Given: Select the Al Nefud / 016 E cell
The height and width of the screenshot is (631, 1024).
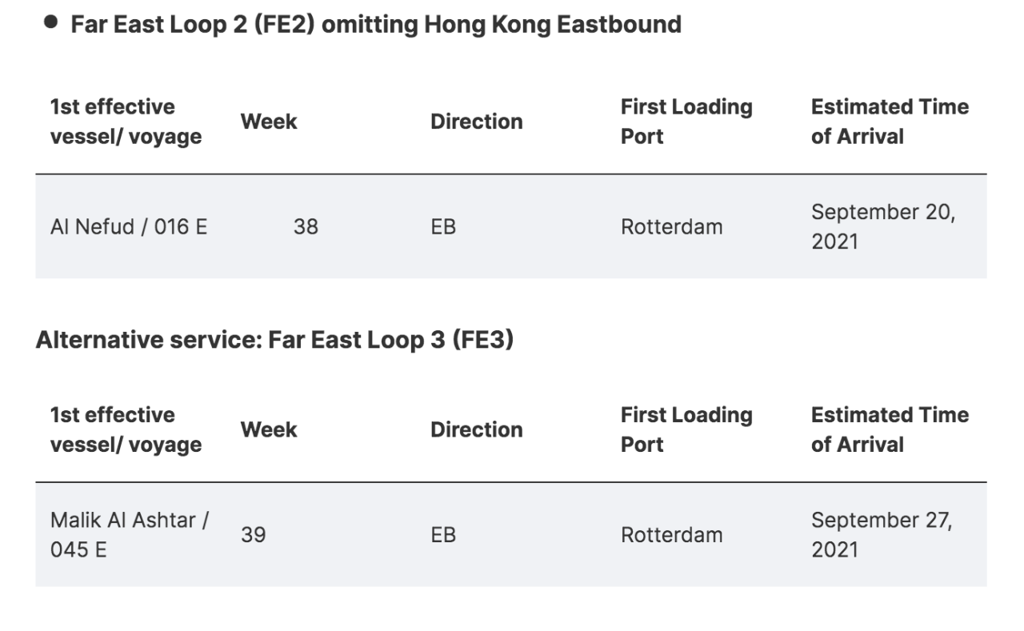Looking at the screenshot, I should point(129,227).
